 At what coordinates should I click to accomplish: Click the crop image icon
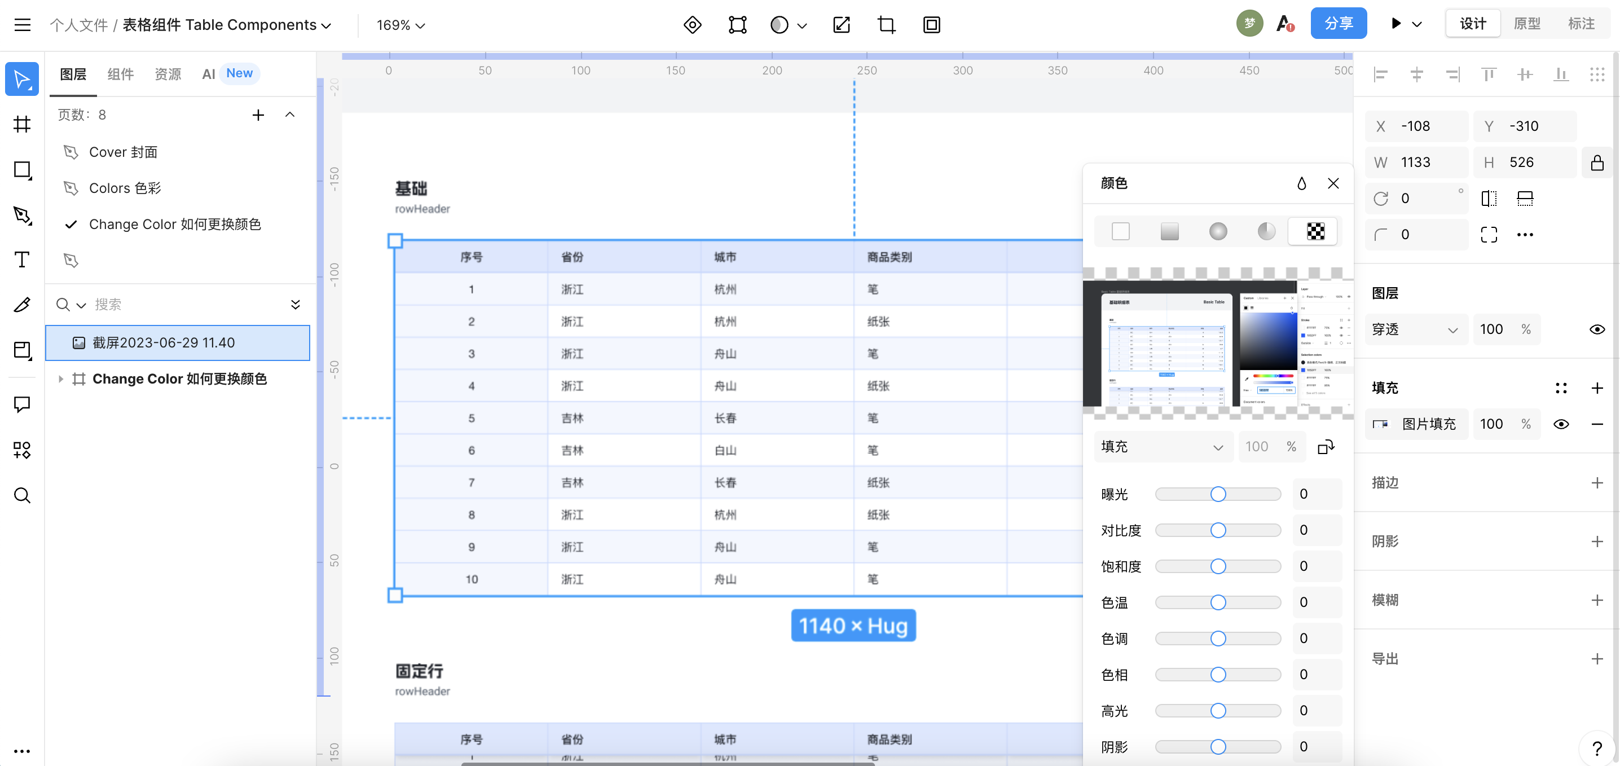(x=886, y=25)
